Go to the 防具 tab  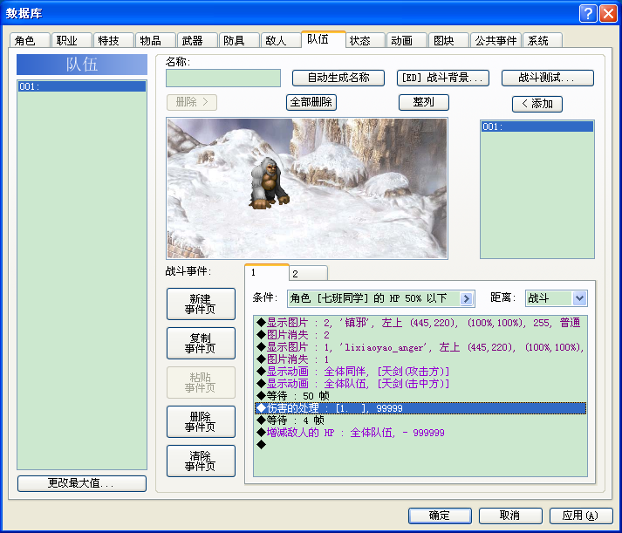pos(239,40)
